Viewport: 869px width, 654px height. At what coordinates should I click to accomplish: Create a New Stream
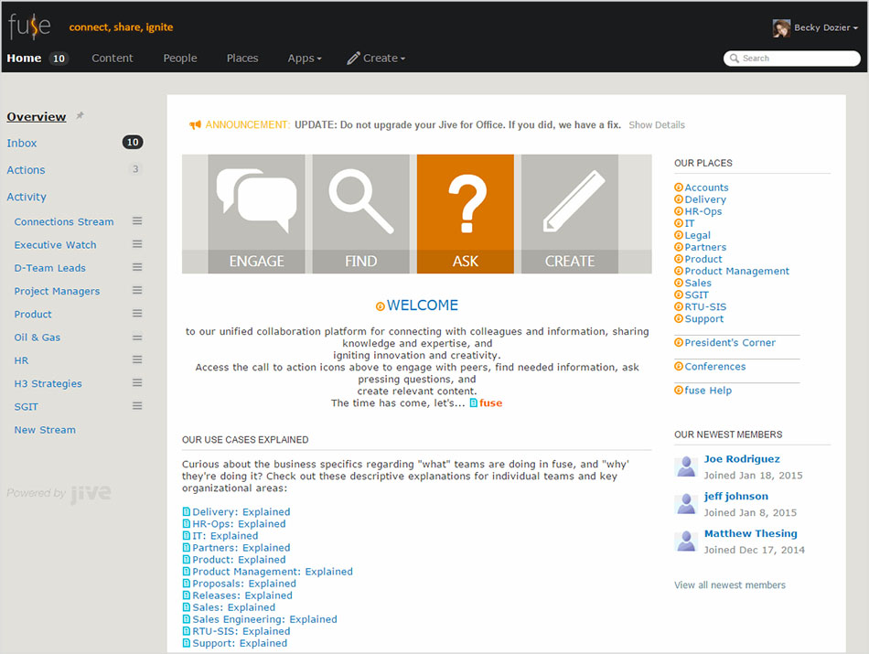tap(45, 430)
